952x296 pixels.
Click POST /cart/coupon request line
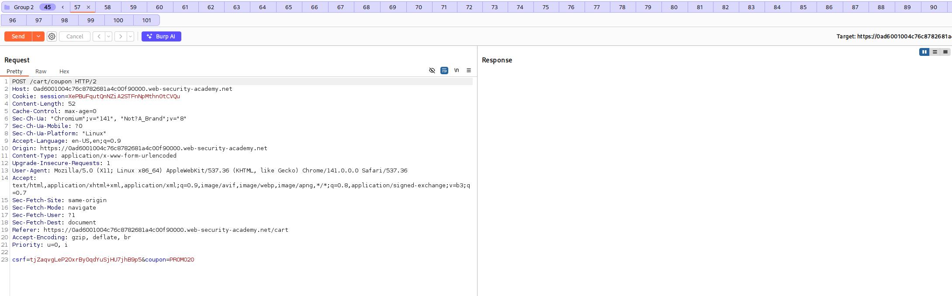(54, 82)
